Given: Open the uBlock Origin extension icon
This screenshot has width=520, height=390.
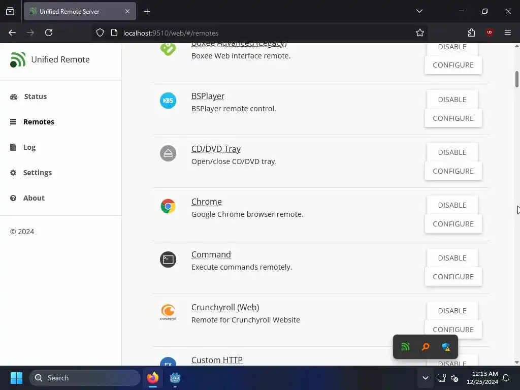Looking at the screenshot, I should 489,32.
